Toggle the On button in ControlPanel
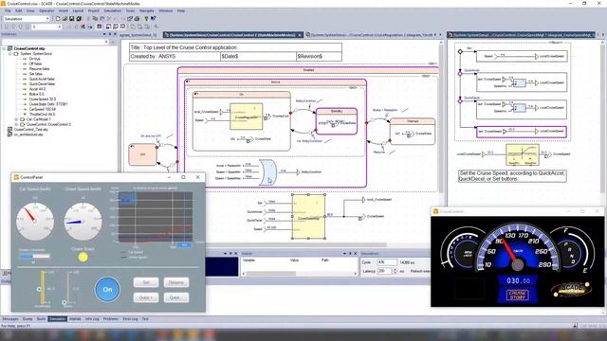Screen dimensions: 607x341 [x=107, y=289]
